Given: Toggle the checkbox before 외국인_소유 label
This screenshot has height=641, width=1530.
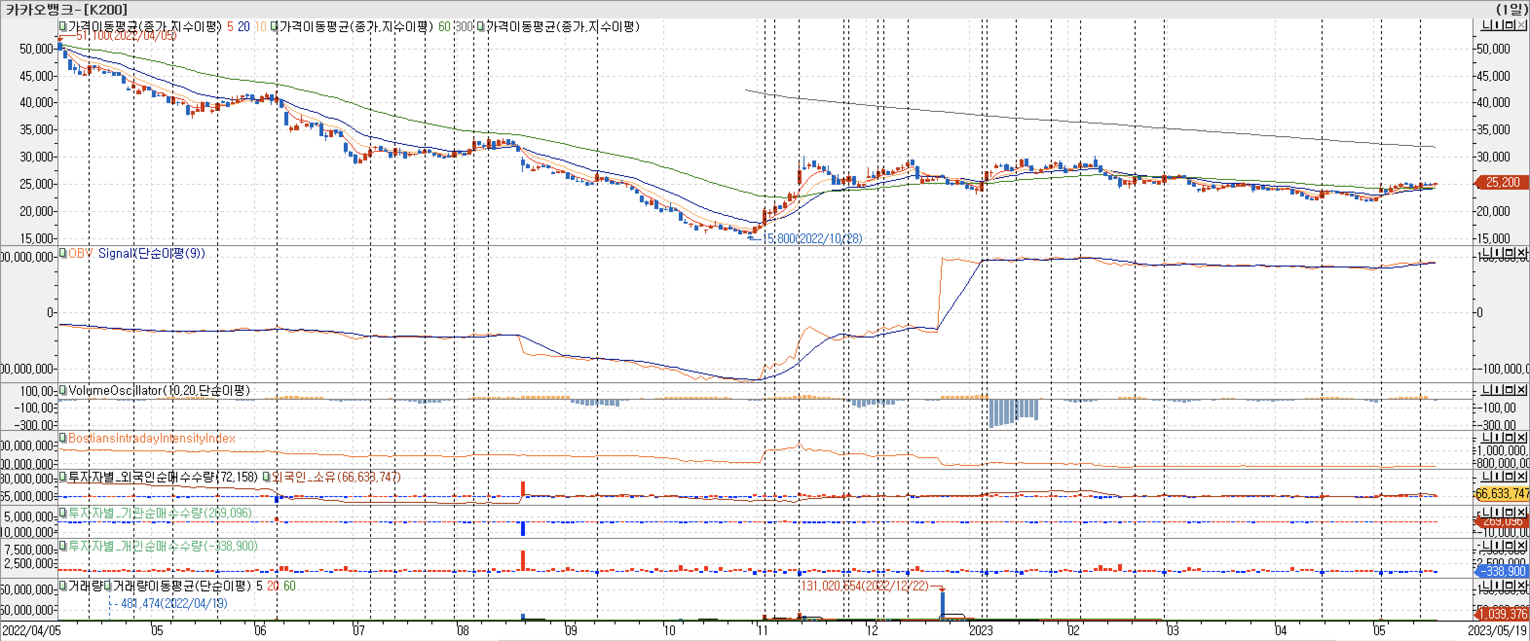Looking at the screenshot, I should coord(267,477).
